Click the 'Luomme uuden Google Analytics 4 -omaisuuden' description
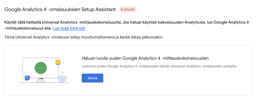The width and height of the screenshot is (259, 102). click(159, 67)
